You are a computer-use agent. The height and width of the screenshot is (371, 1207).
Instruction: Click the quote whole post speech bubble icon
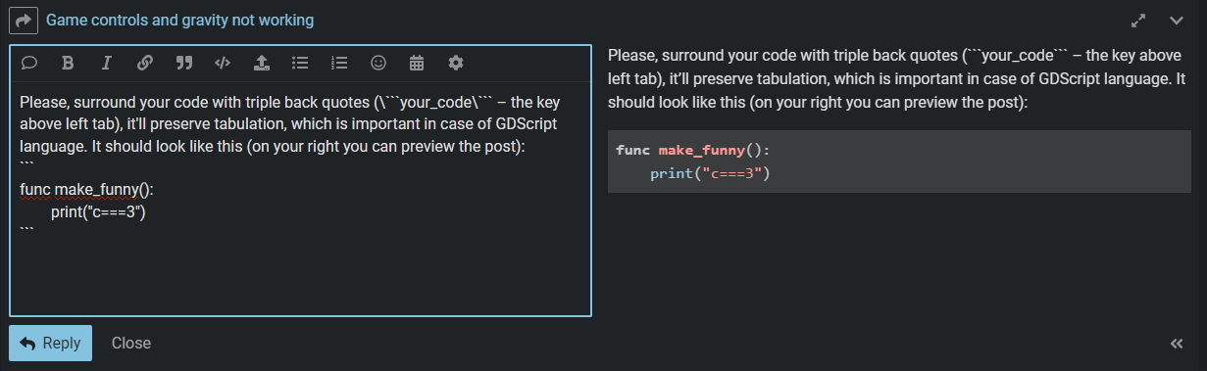tap(29, 63)
